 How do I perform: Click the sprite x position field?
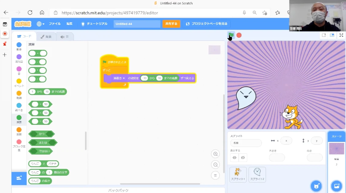[286, 141]
